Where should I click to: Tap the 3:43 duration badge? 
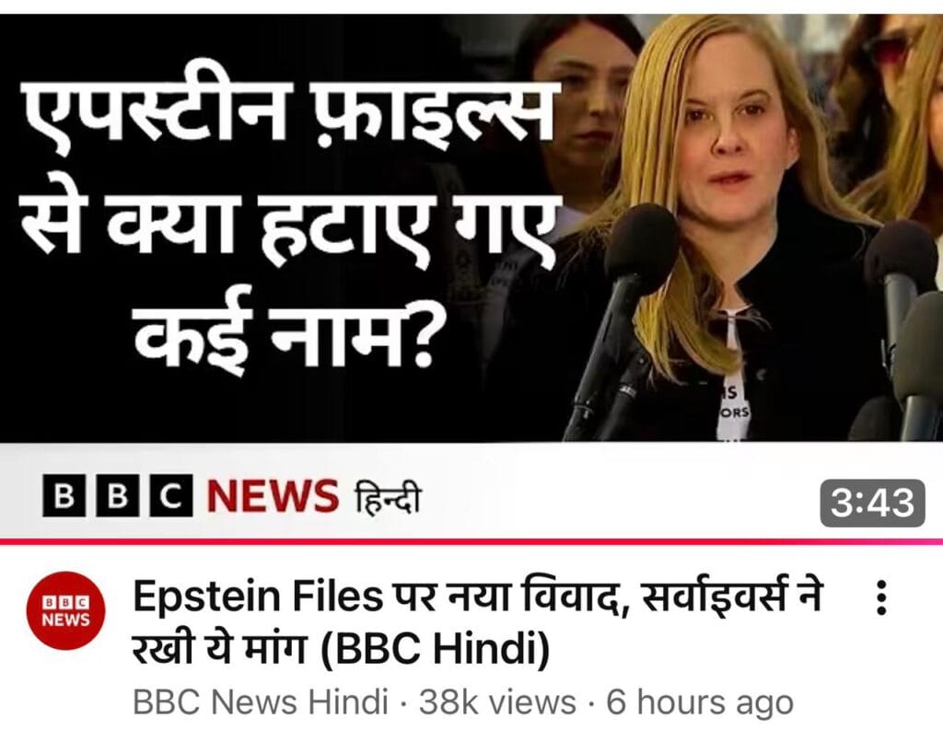point(873,503)
